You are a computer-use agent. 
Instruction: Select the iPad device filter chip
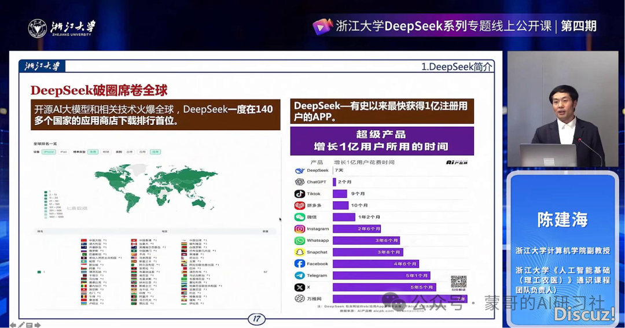(64, 152)
